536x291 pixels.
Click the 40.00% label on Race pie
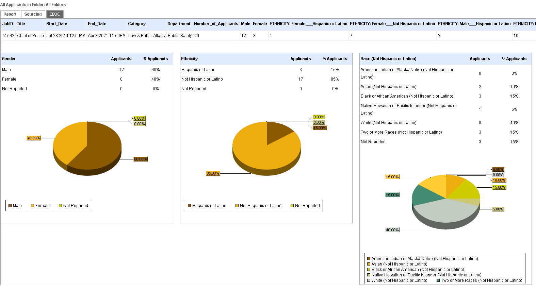click(x=392, y=230)
